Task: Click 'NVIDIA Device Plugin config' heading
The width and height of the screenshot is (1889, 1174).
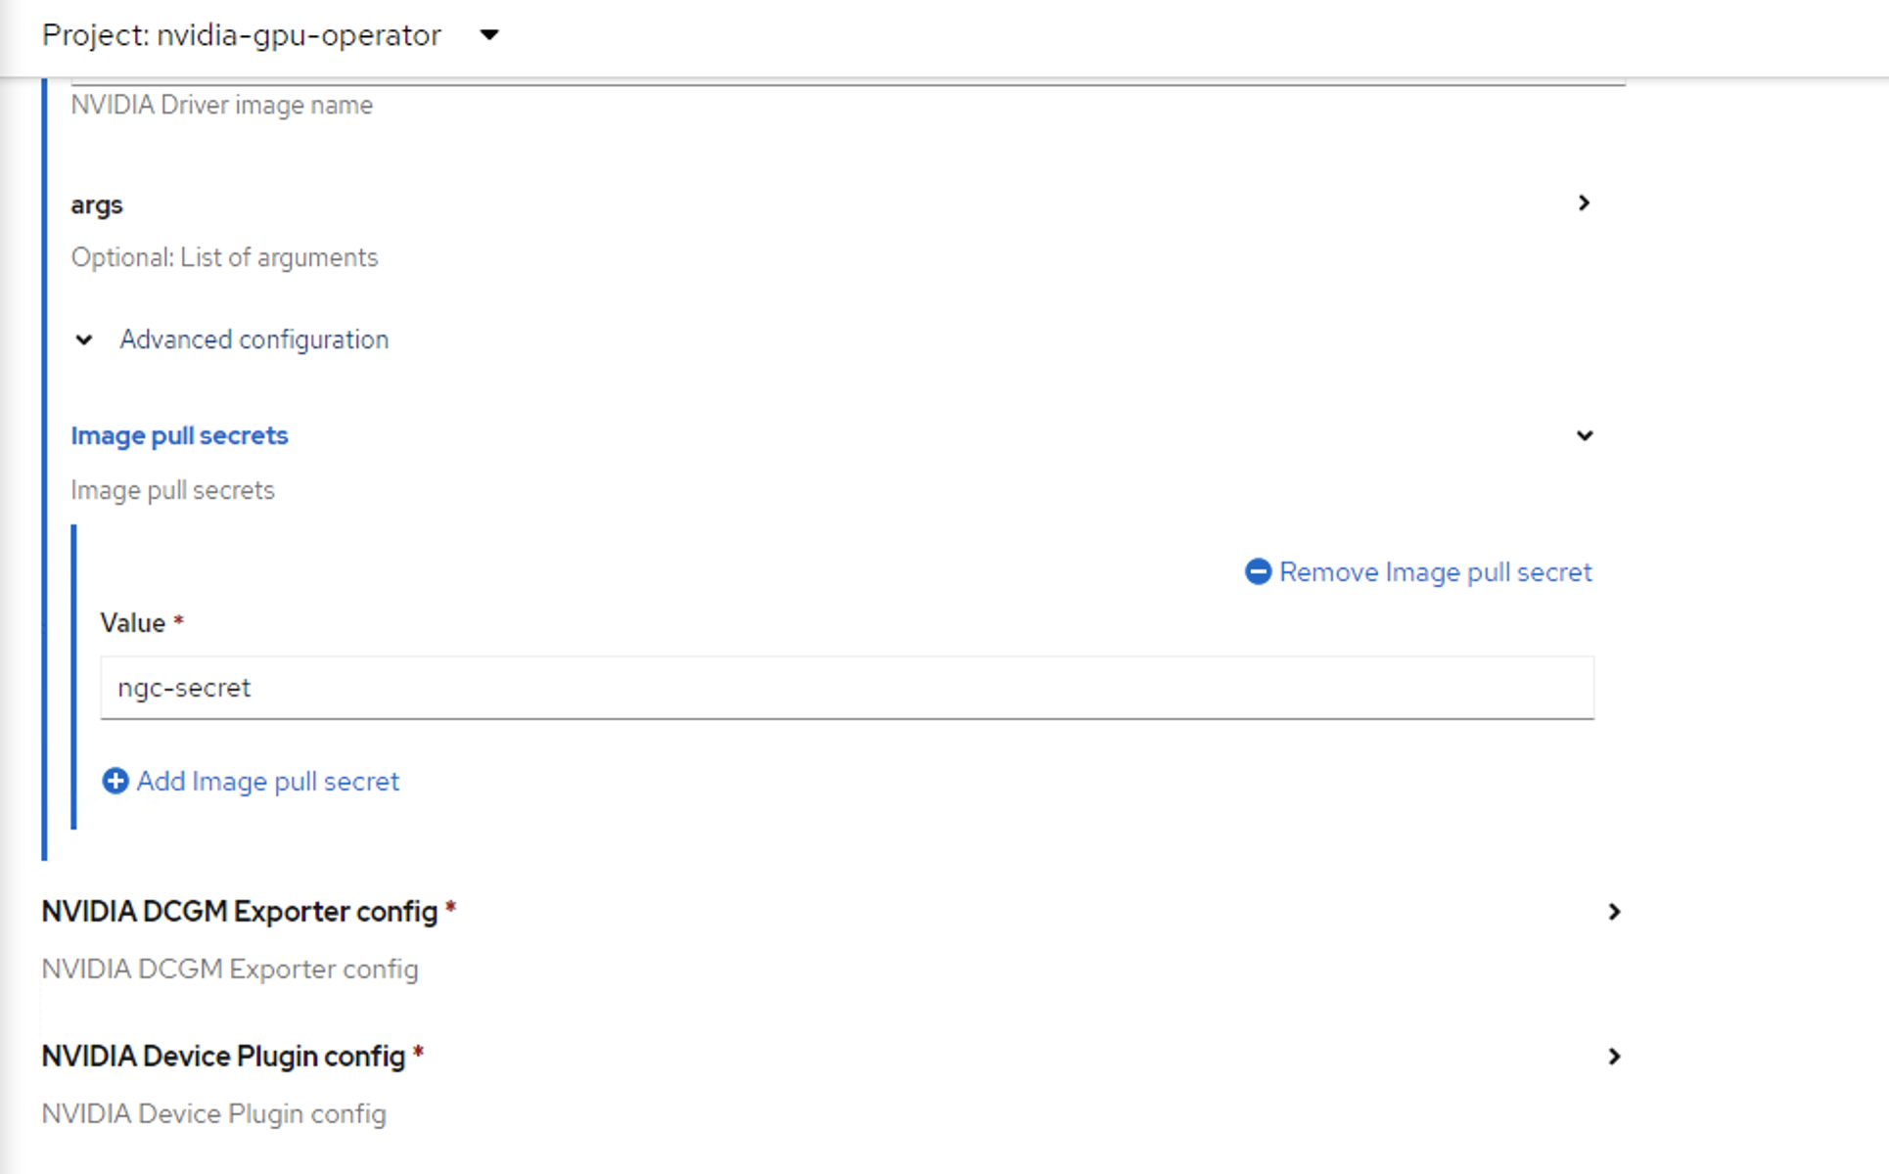Action: (223, 1056)
